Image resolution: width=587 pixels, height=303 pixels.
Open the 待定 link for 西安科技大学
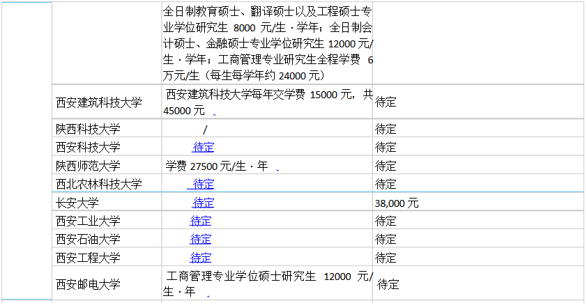click(x=203, y=147)
